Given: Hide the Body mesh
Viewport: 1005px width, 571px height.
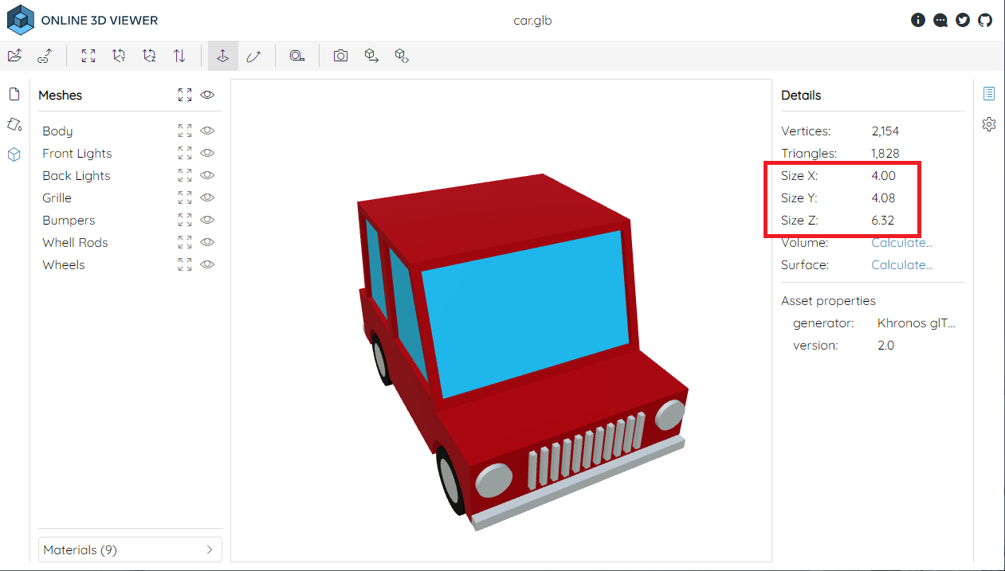Looking at the screenshot, I should click(x=207, y=131).
